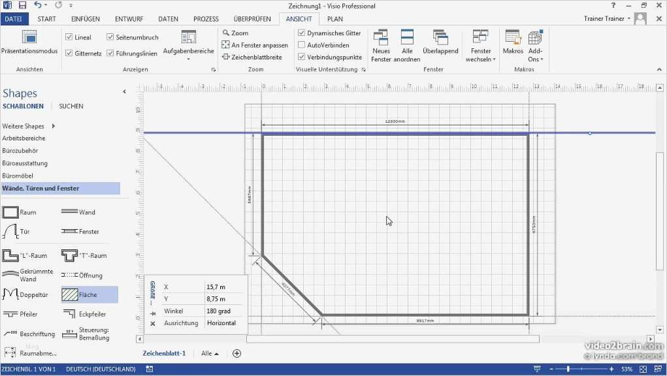Screen dimensions: 667x376
Task: Select the Raum shape
Action: (20, 212)
